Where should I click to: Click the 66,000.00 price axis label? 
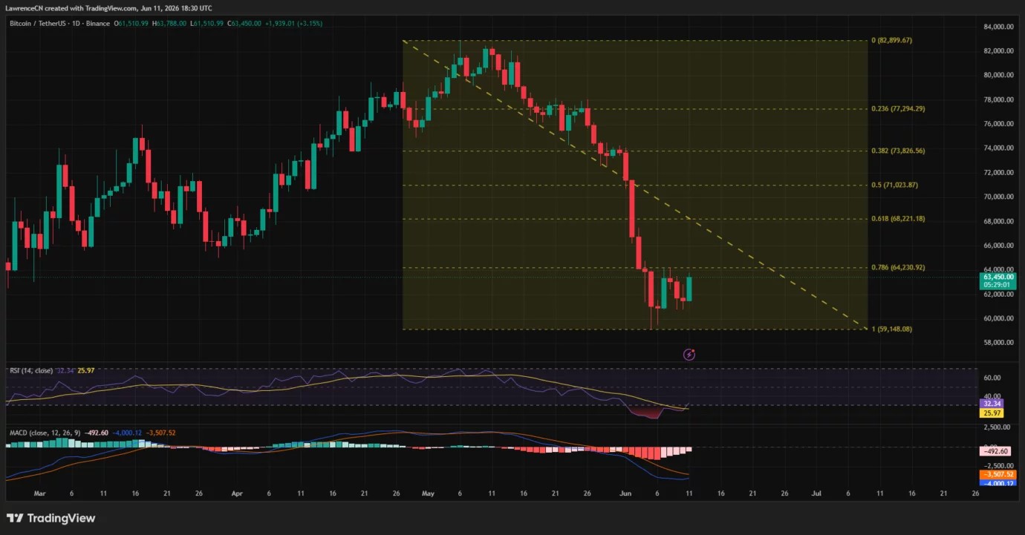click(x=998, y=246)
